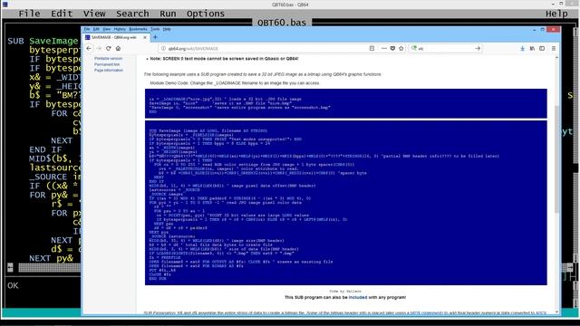This screenshot has width=580, height=326.
Task: Open the QB64 IDE Help menu
Action: tap(556, 14)
